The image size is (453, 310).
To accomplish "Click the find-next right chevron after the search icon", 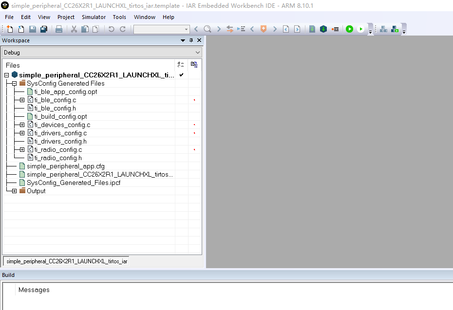I will click(219, 29).
